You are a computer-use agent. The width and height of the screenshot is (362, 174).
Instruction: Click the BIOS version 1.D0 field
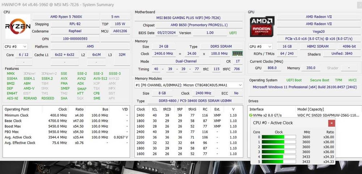[210, 33]
